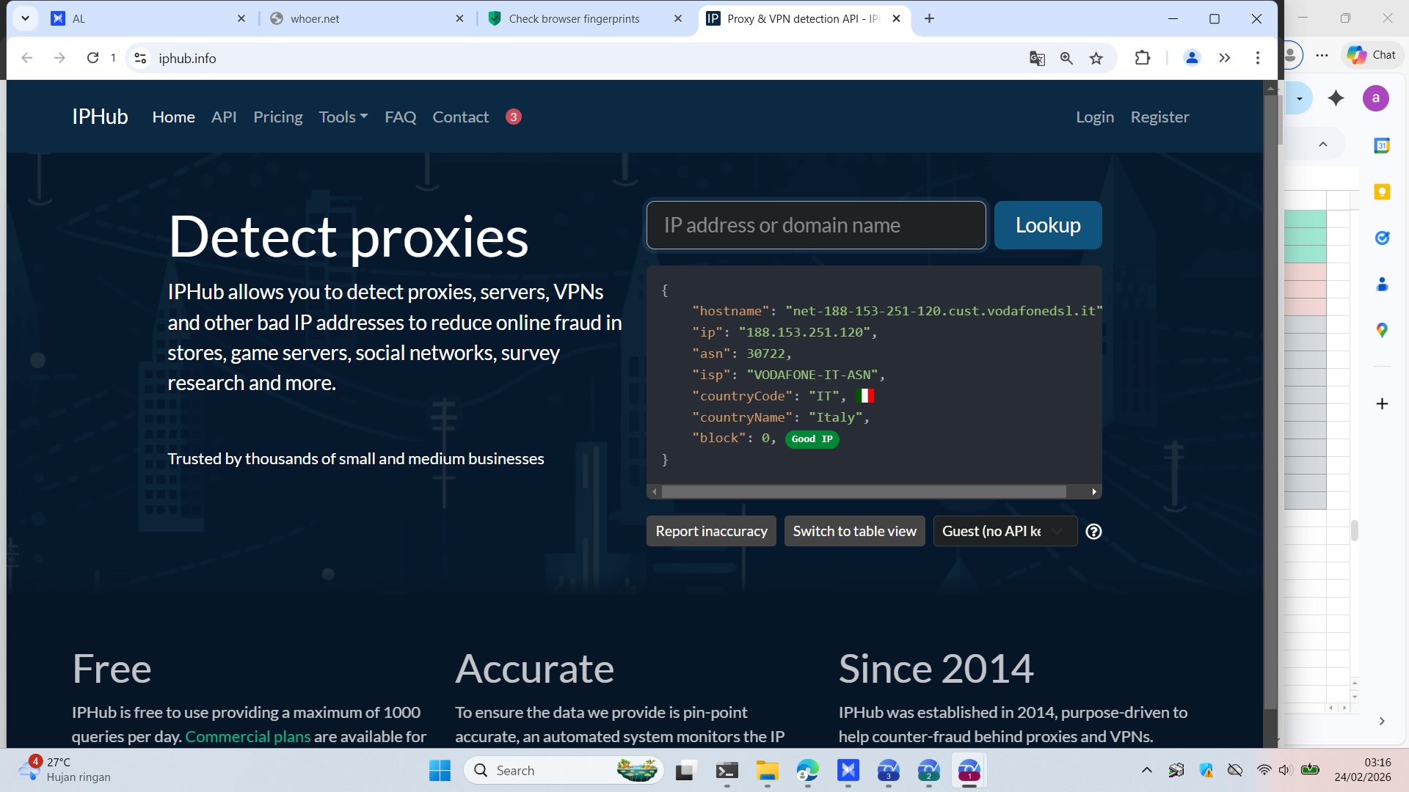The image size is (1409, 792).
Task: Open the Pricing menu item
Action: (x=277, y=117)
